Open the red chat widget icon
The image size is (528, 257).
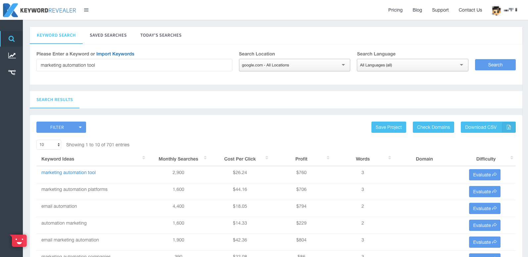coord(19,241)
